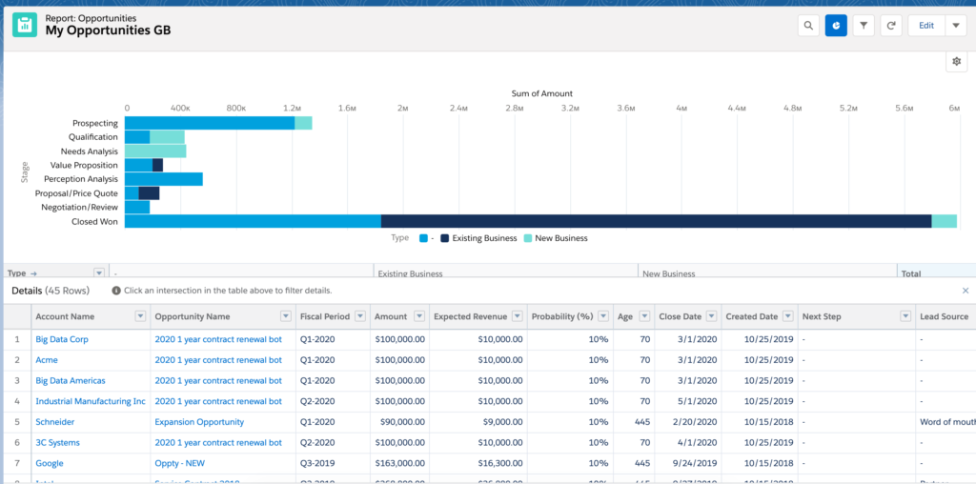
Task: Open Probability (%) column menu arrow
Action: tap(603, 316)
